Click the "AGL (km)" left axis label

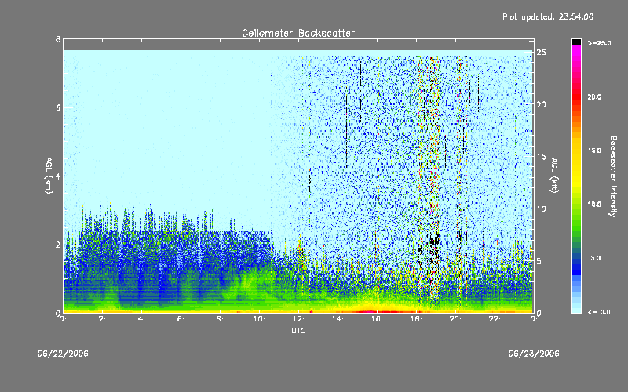(49, 176)
